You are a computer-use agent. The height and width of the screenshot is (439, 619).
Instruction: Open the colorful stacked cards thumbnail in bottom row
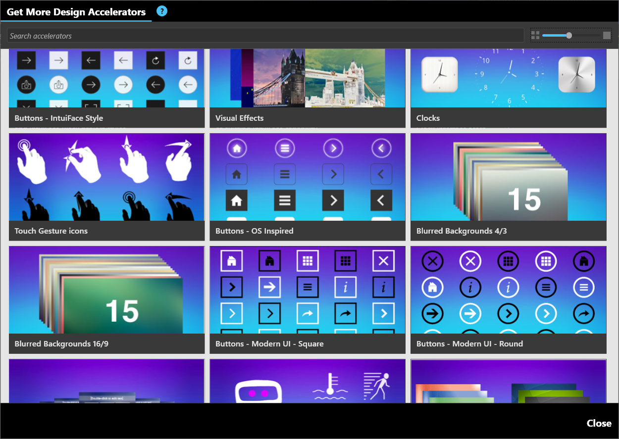point(509,381)
